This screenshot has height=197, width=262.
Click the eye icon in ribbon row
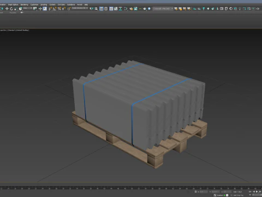pos(22,13)
